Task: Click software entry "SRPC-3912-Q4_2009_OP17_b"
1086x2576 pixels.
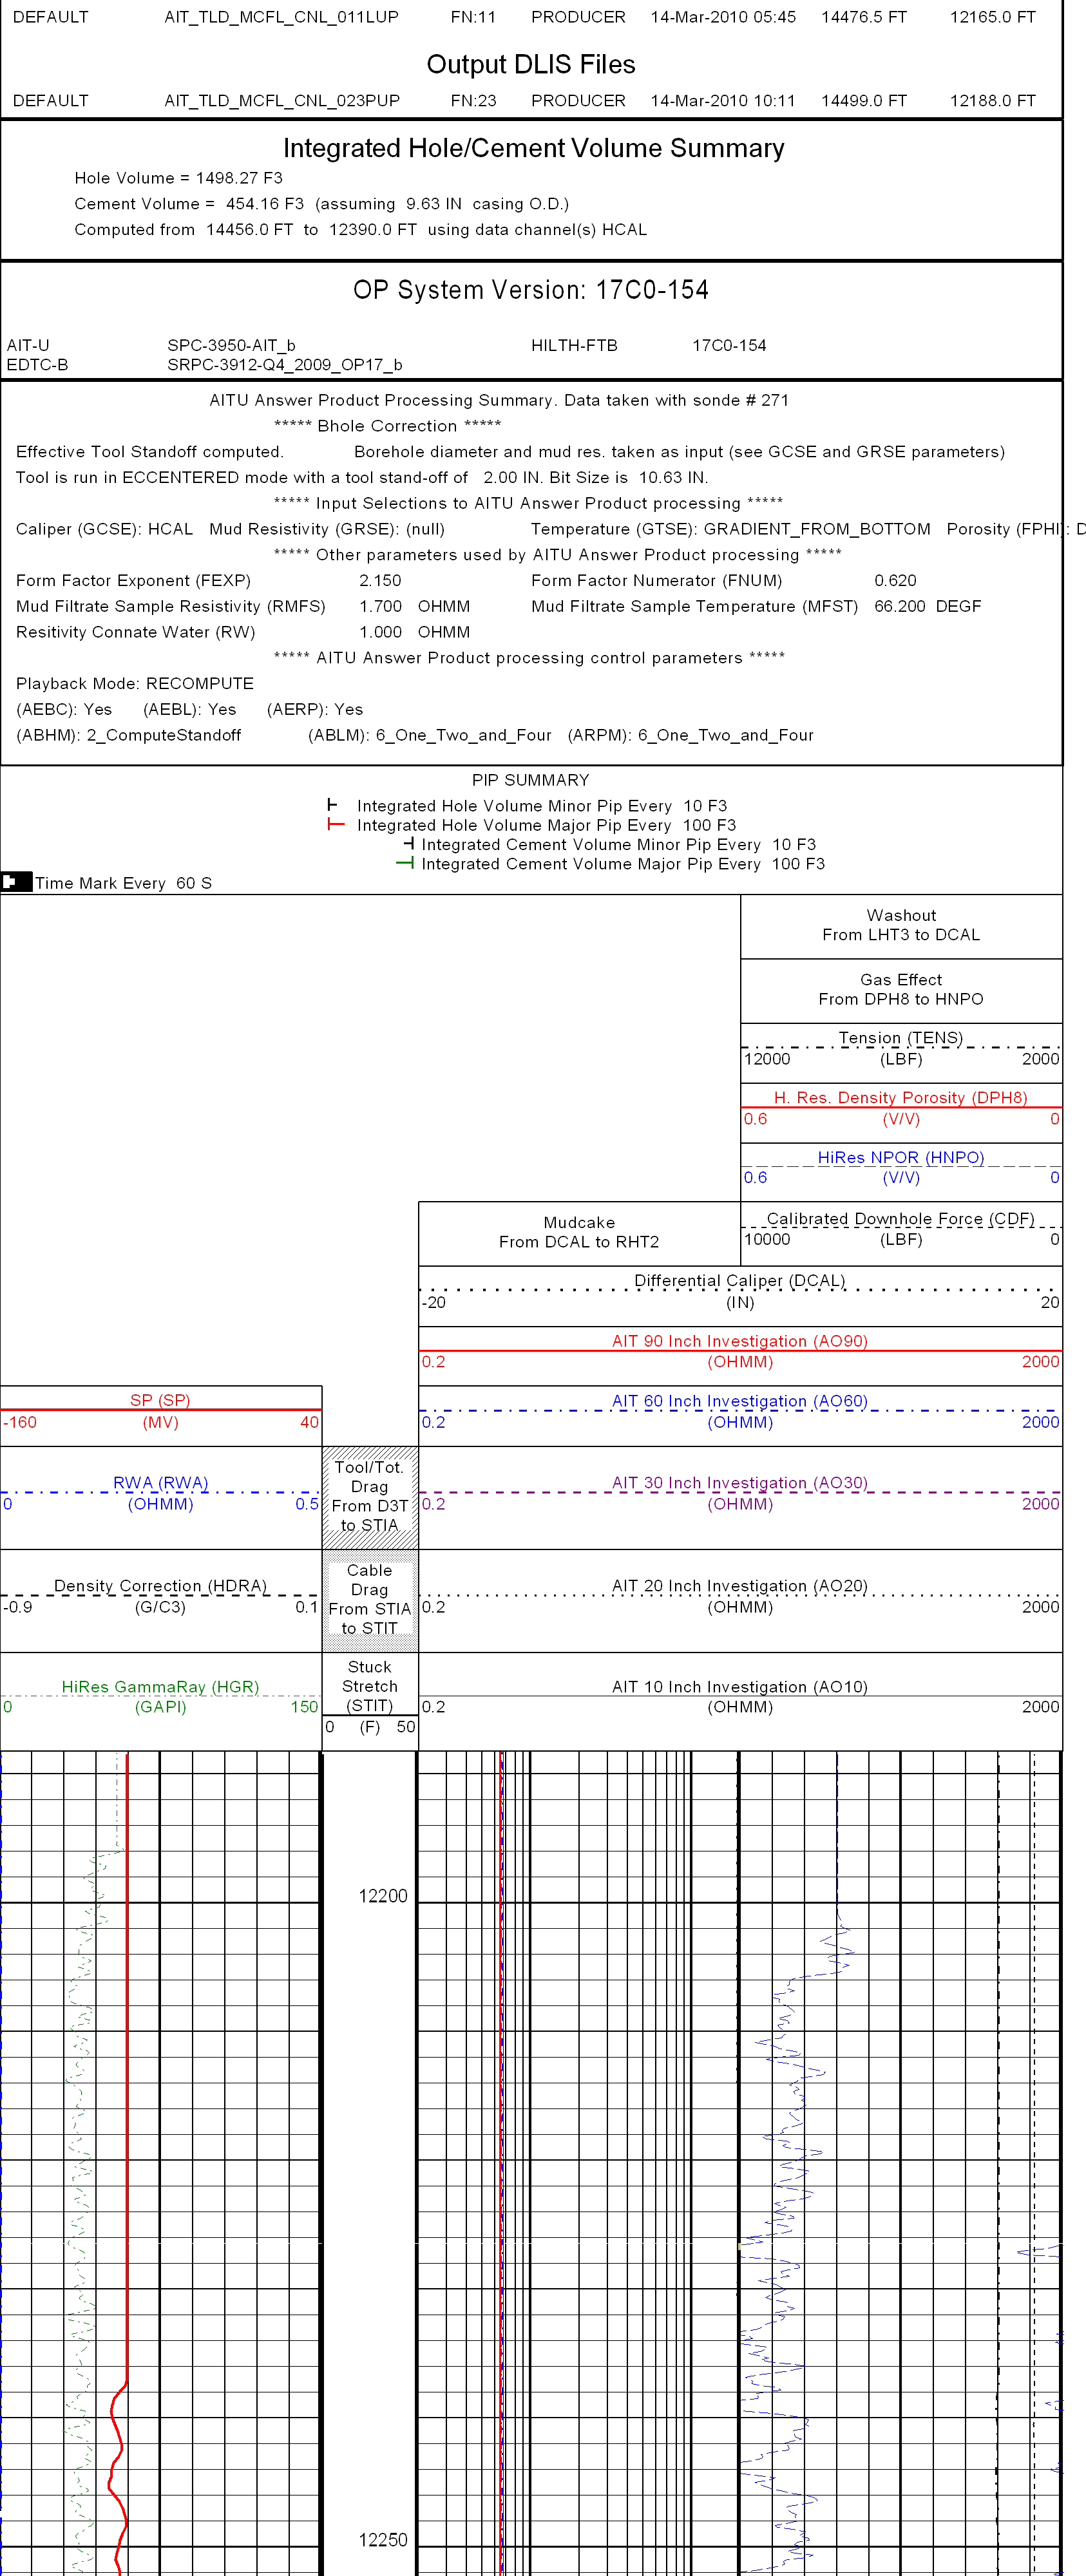Action: pos(285,364)
